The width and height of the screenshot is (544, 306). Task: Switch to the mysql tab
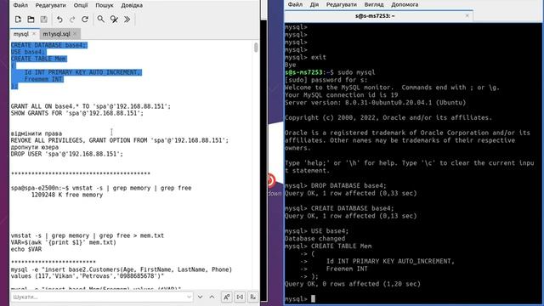(x=20, y=34)
